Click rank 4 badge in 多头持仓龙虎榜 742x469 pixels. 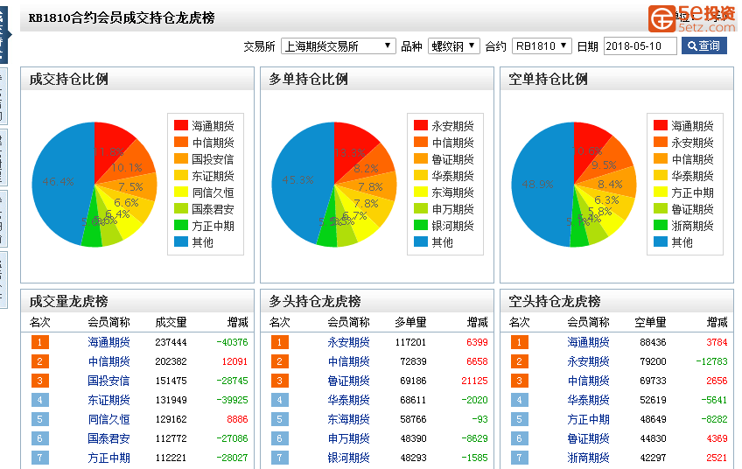pyautogui.click(x=280, y=400)
